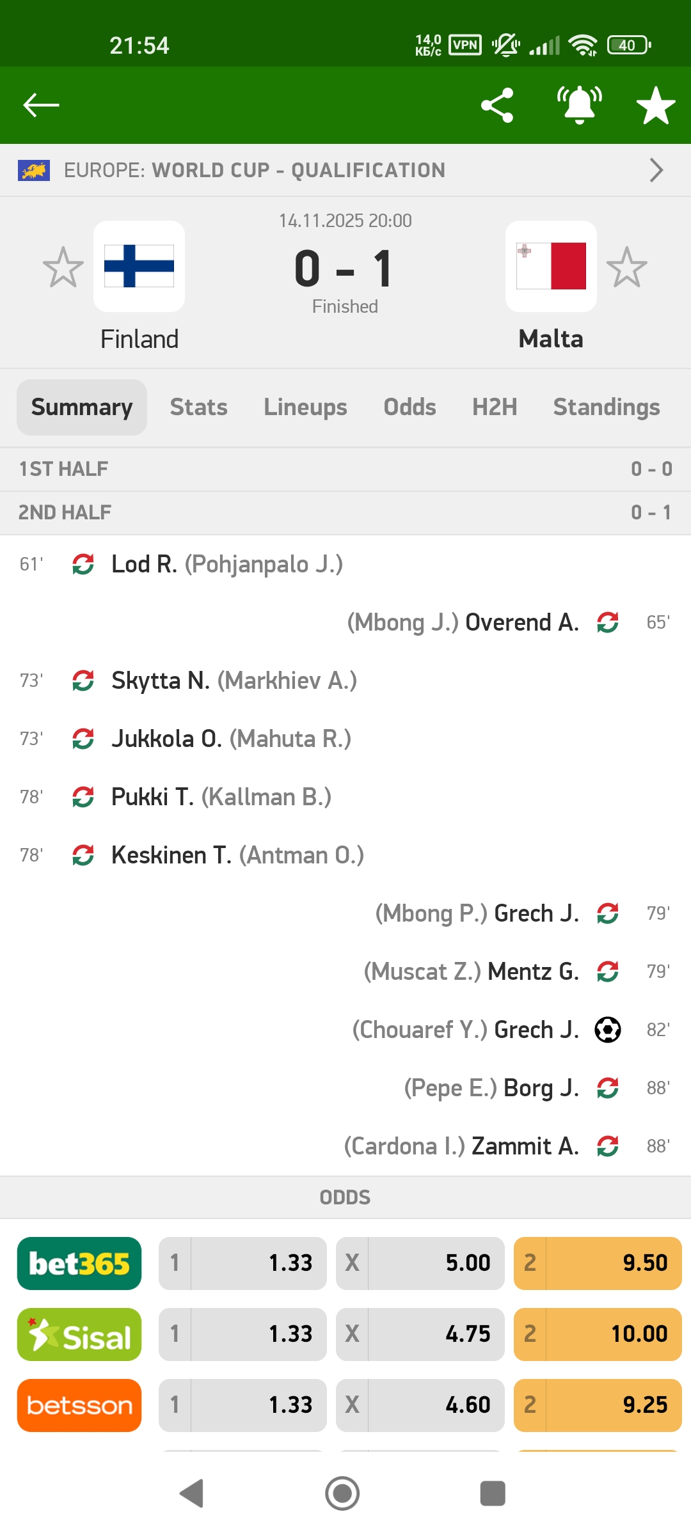The width and height of the screenshot is (691, 1535).
Task: Open the Lineups tab
Action: (305, 407)
